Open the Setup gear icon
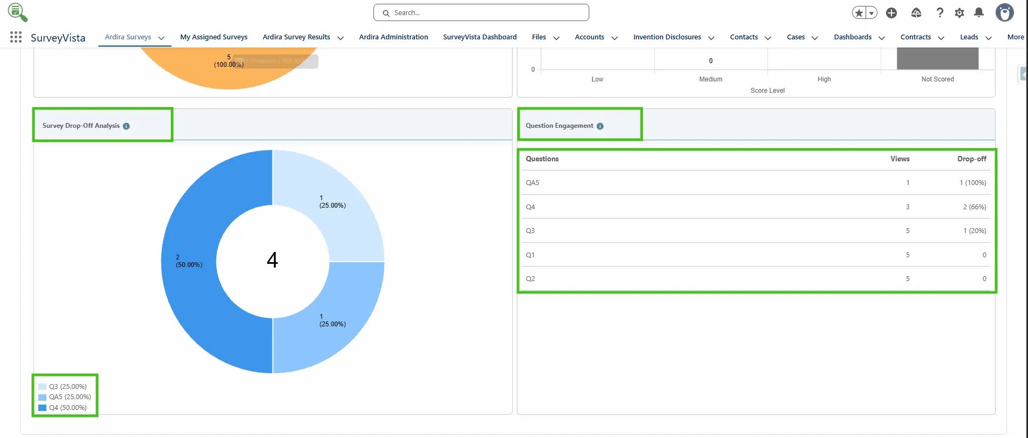The height and width of the screenshot is (438, 1028). (959, 13)
